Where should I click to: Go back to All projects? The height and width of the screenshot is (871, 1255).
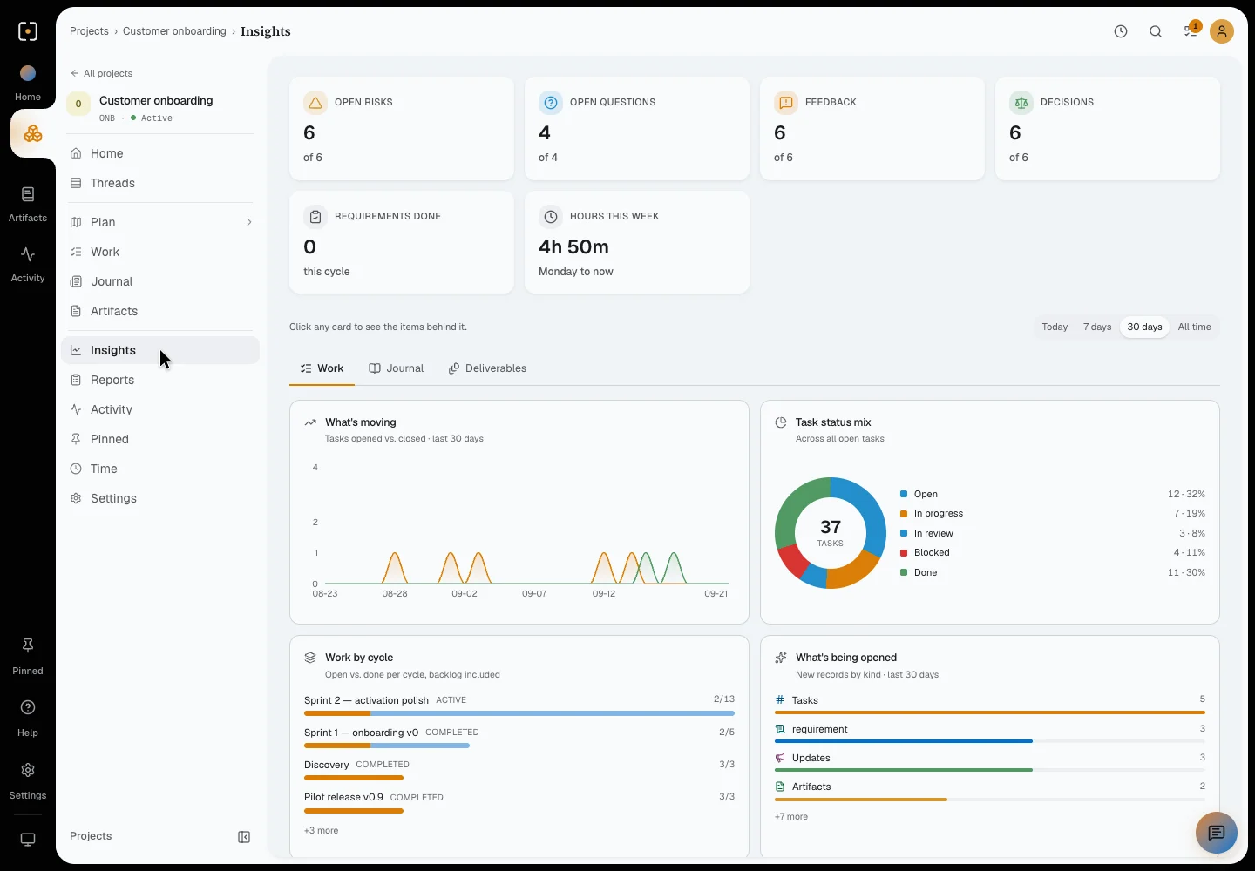click(x=101, y=73)
